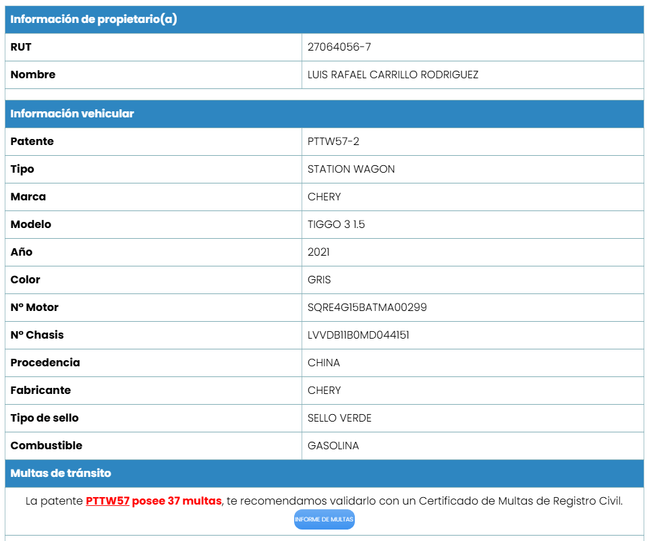Click the Patente value PTTW57-2
The image size is (649, 541).
[x=333, y=141]
